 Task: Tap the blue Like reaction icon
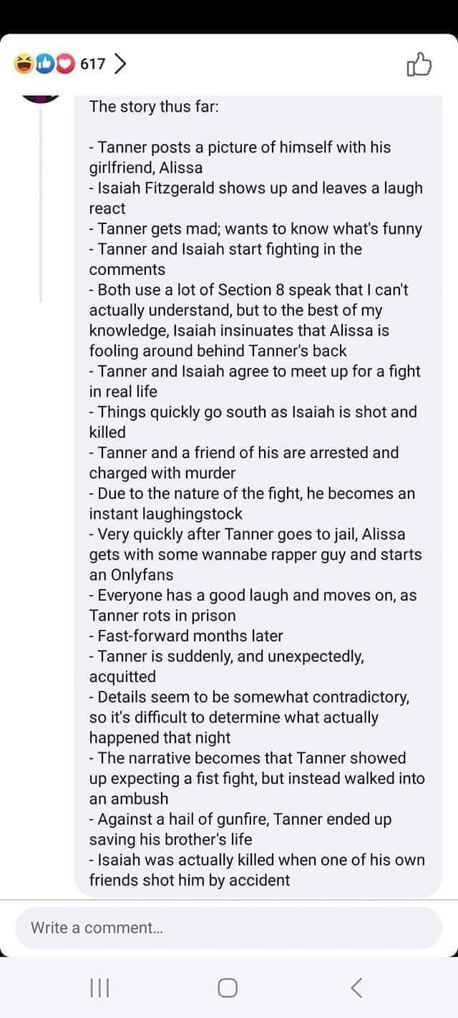[45, 64]
